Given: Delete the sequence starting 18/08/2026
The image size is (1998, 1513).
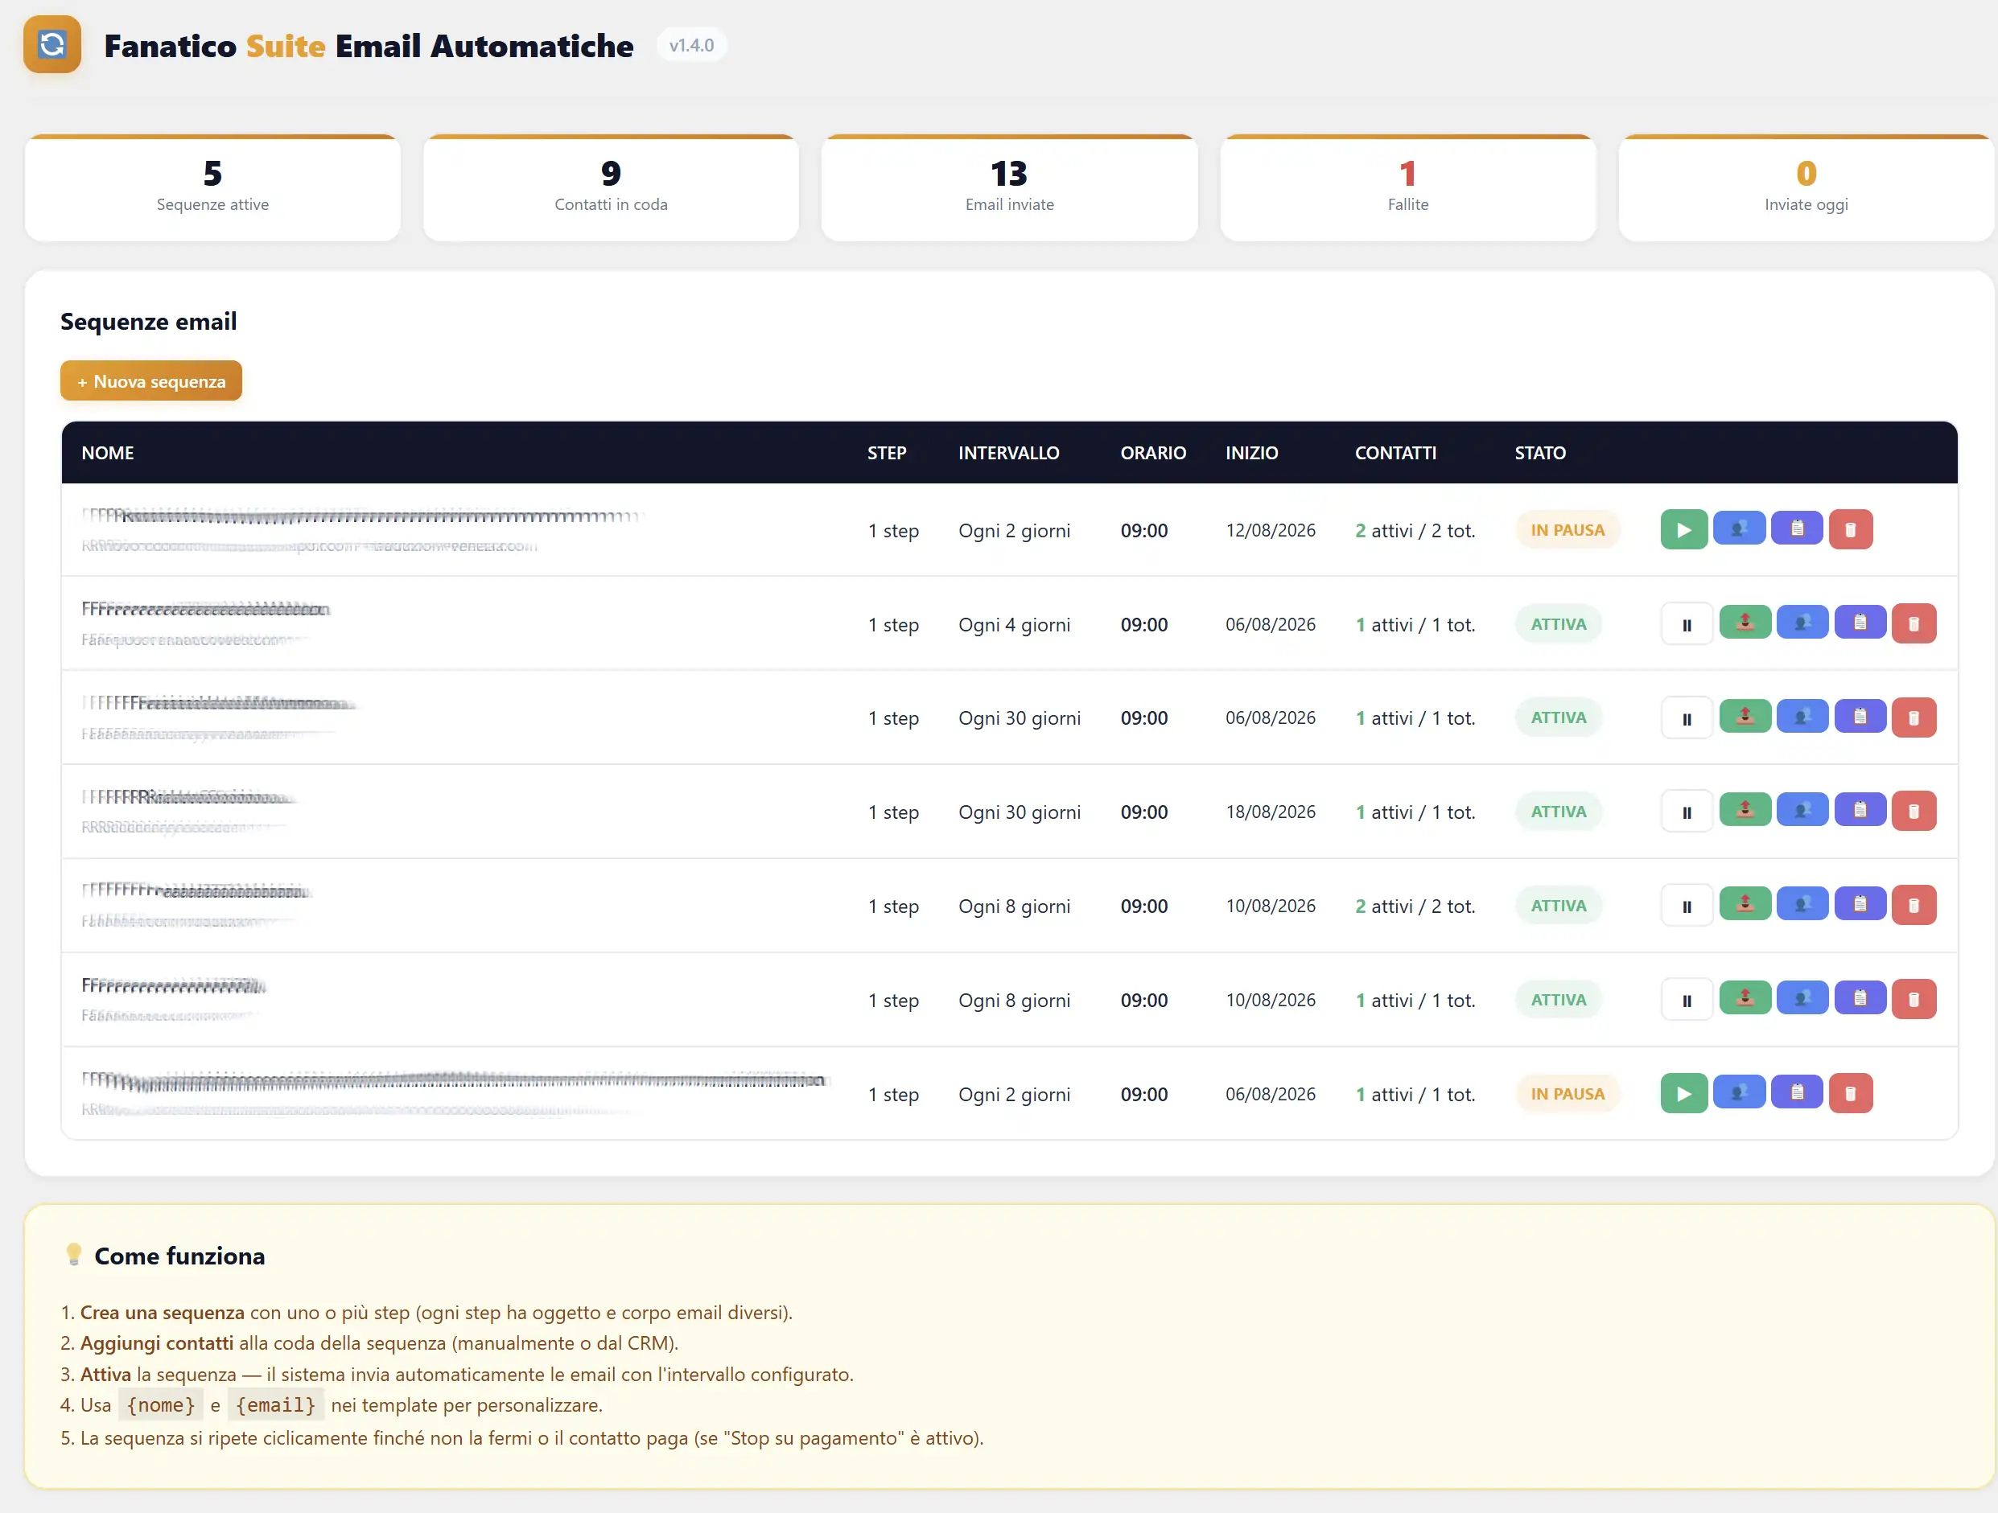Looking at the screenshot, I should [x=1914, y=812].
